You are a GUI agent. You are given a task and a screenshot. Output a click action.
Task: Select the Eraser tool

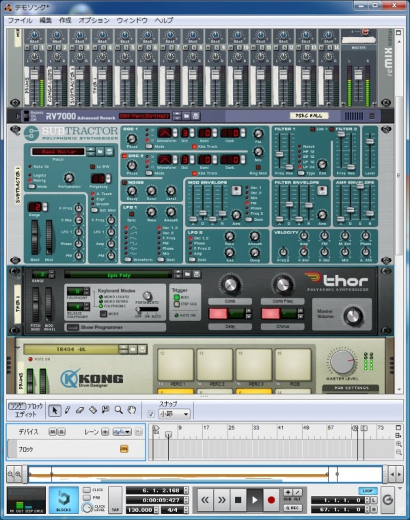pyautogui.click(x=80, y=410)
